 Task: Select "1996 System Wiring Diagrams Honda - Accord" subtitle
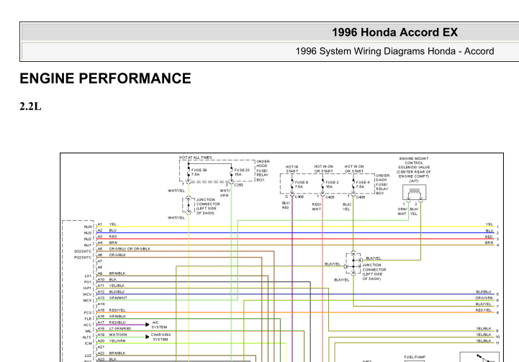coord(394,51)
